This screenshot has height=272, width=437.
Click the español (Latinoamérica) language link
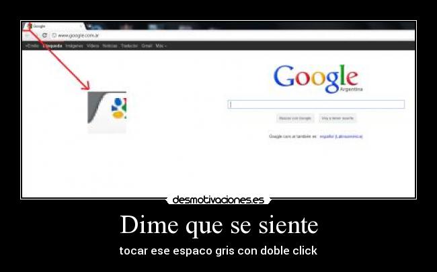341,136
